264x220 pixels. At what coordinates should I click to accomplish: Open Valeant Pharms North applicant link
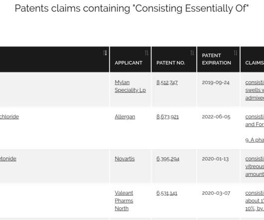(x=124, y=201)
